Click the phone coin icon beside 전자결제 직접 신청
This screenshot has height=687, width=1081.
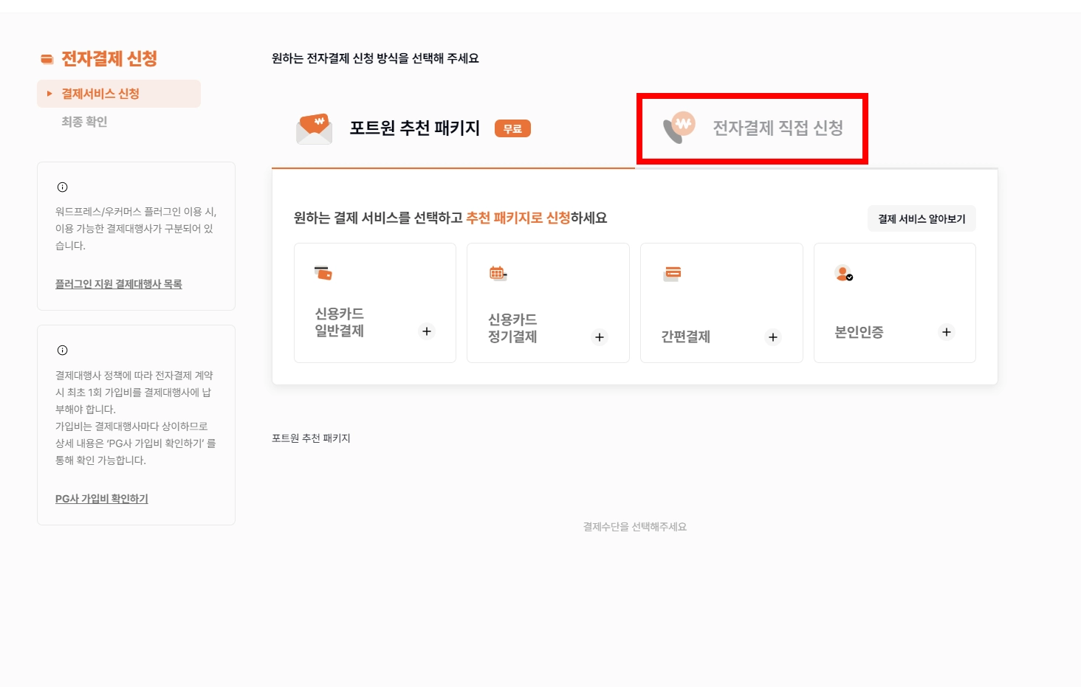(x=679, y=128)
